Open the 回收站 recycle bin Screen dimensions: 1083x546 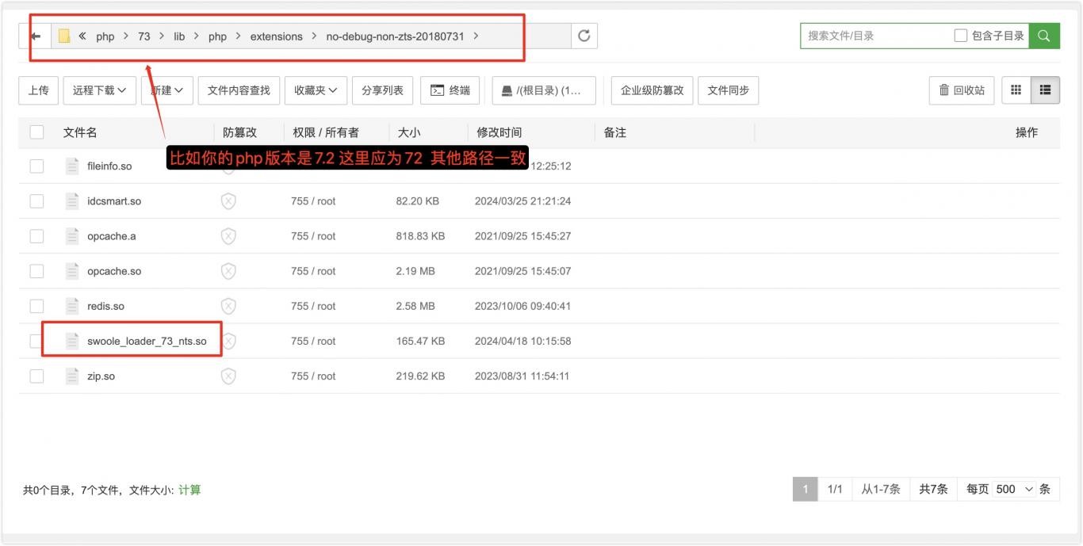961,90
